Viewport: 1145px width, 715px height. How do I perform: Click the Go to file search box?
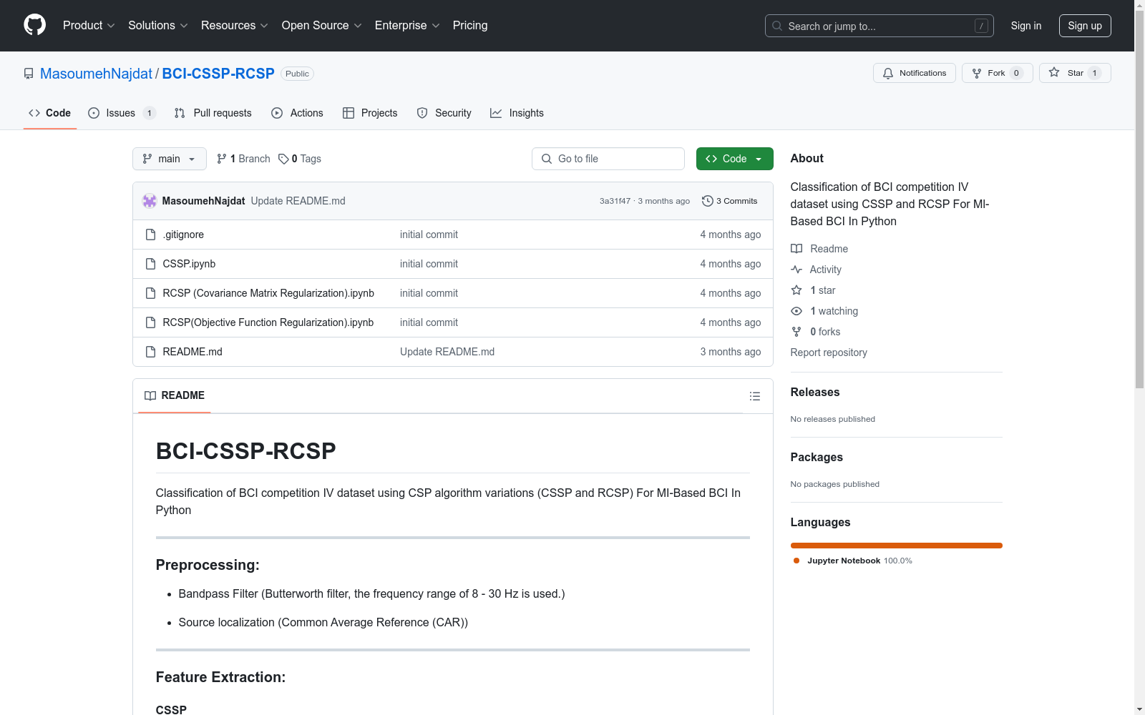point(608,159)
